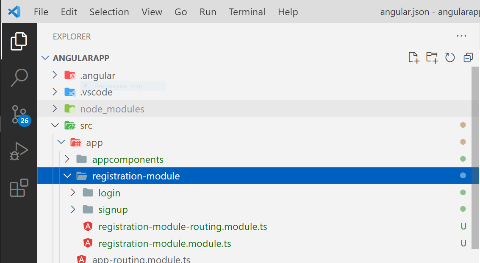Open the Search view icon
Screen dimensions: 480x263
(19, 78)
